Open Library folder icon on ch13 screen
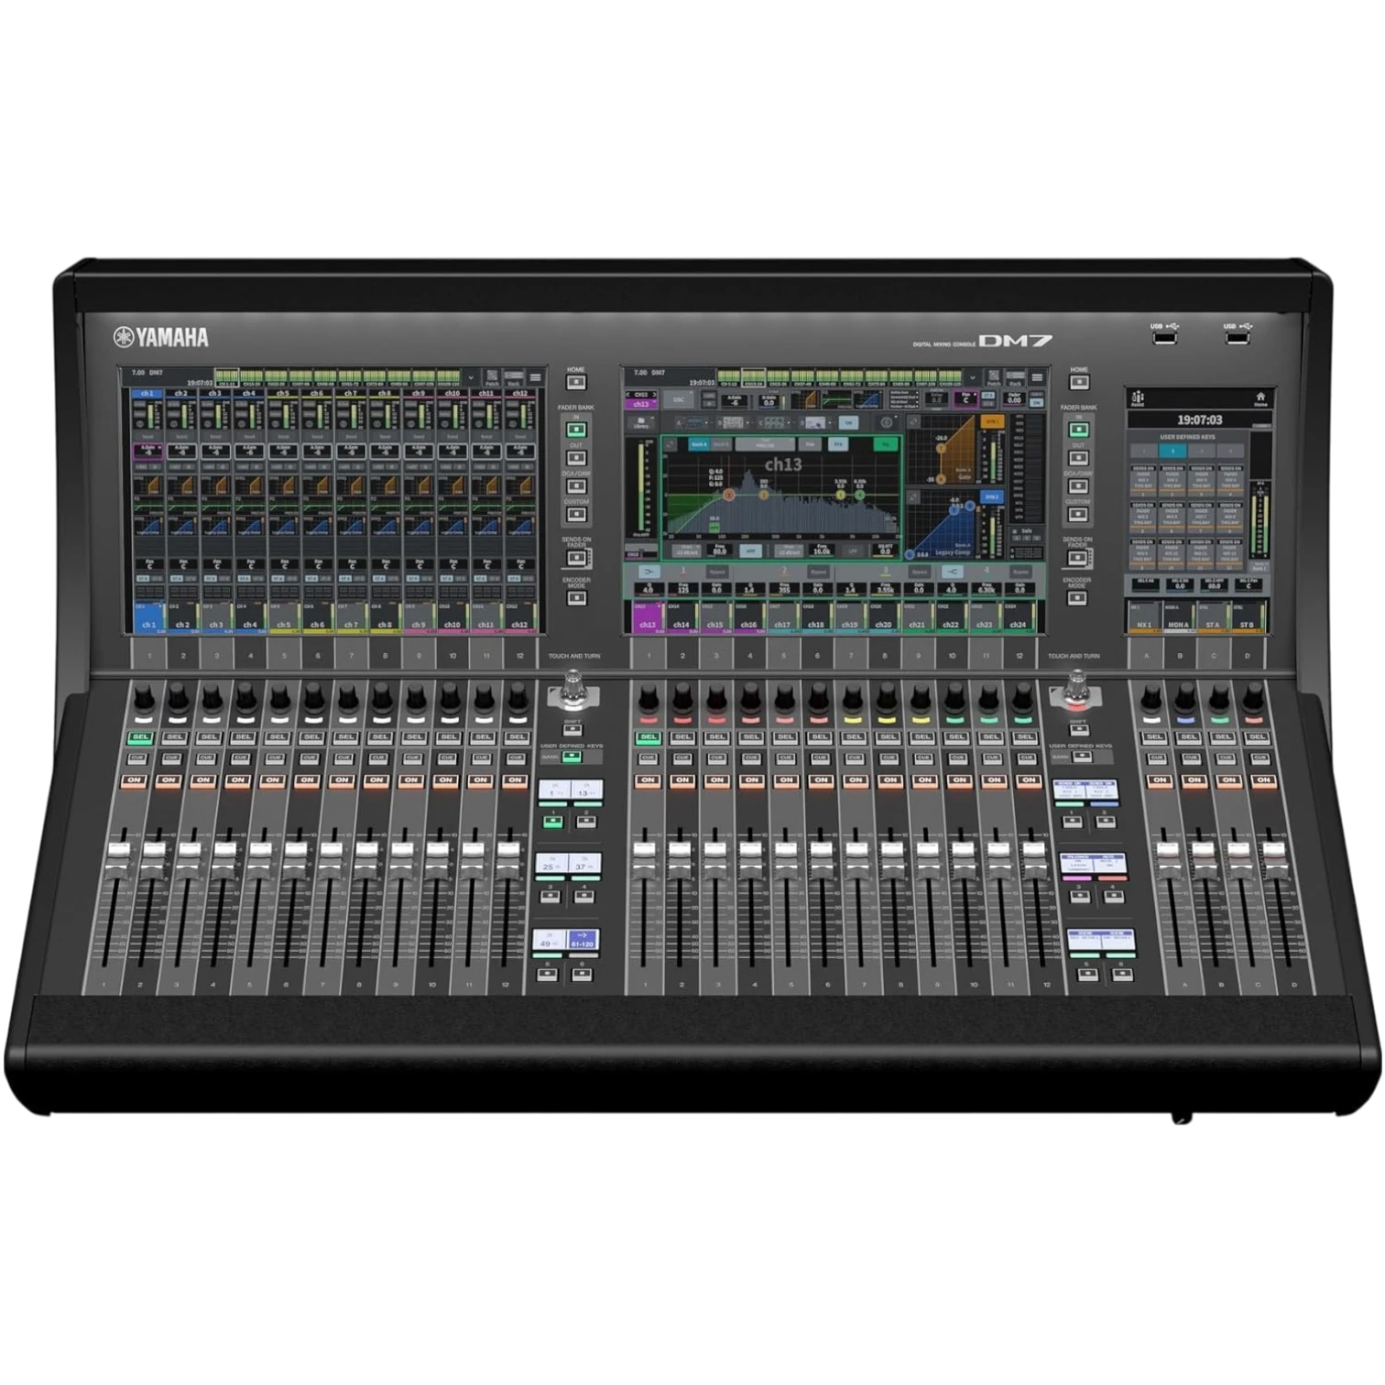Viewport: 1385px width, 1385px height. click(641, 422)
